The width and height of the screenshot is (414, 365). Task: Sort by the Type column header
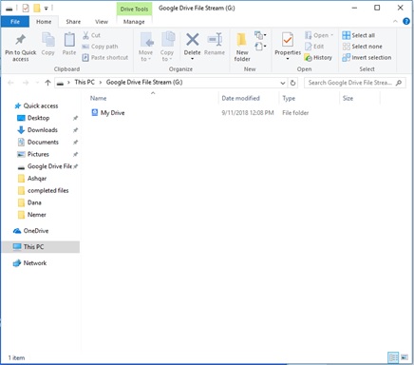(289, 98)
